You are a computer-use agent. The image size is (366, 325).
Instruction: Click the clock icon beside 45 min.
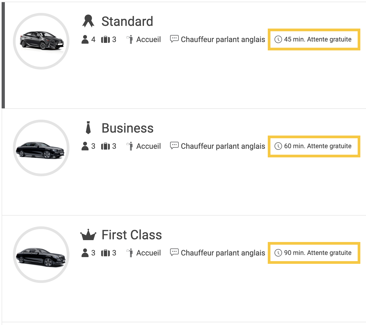click(278, 39)
